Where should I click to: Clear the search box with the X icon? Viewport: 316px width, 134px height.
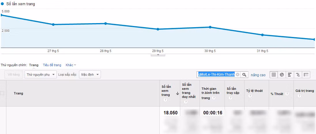click(x=238, y=75)
